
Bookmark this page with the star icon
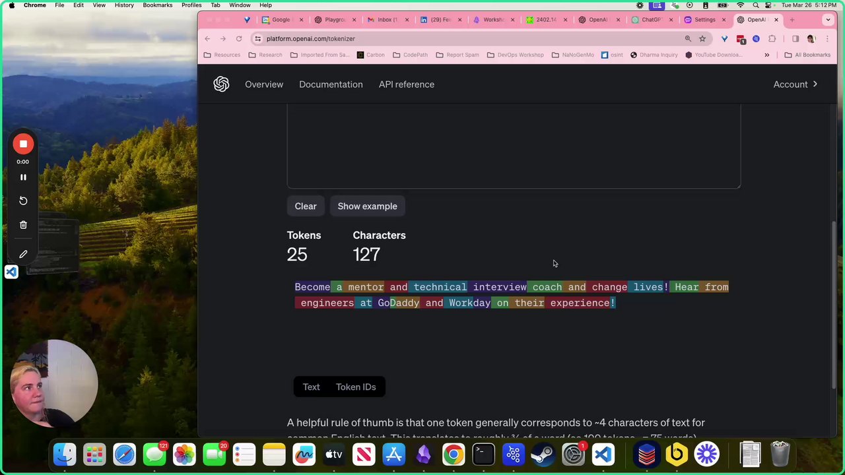[x=702, y=39]
